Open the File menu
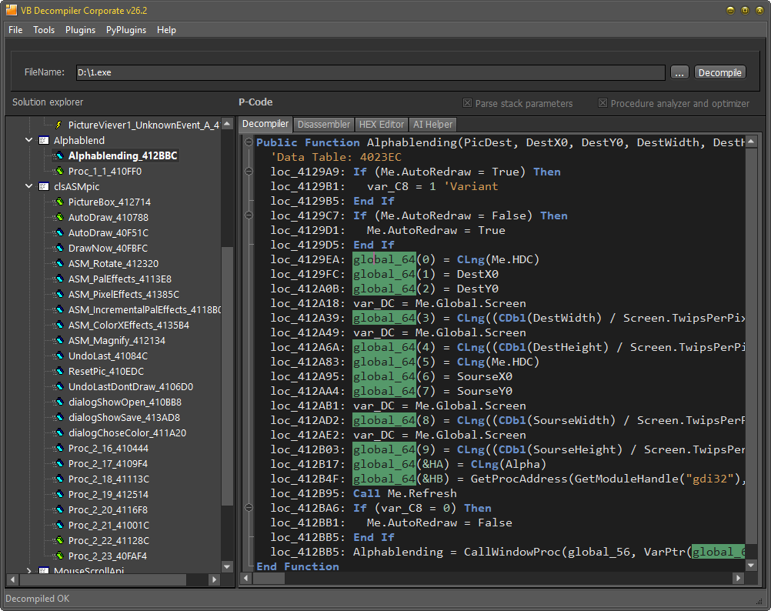 [x=15, y=30]
